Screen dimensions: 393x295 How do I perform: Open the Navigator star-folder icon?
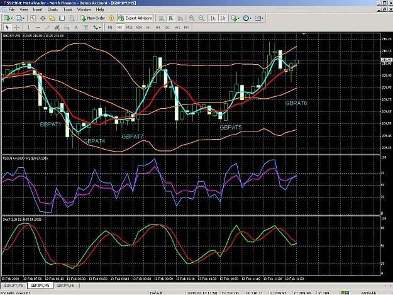coord(52,18)
